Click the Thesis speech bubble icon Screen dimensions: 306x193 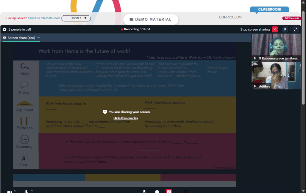click(24, 85)
